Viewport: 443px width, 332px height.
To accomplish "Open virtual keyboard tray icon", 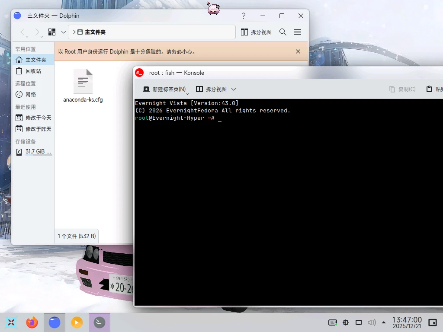I will (333, 322).
